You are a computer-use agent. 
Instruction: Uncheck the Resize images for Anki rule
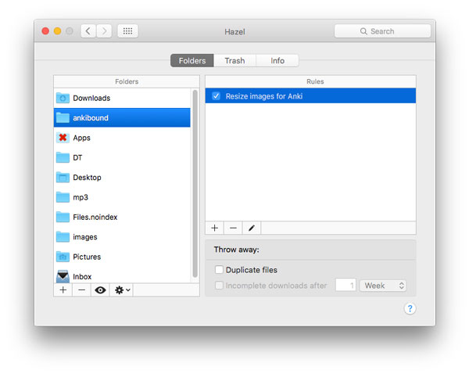coord(216,96)
